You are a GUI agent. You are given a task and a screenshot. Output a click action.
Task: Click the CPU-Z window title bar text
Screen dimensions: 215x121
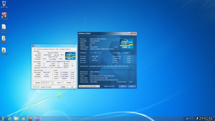[36, 46]
